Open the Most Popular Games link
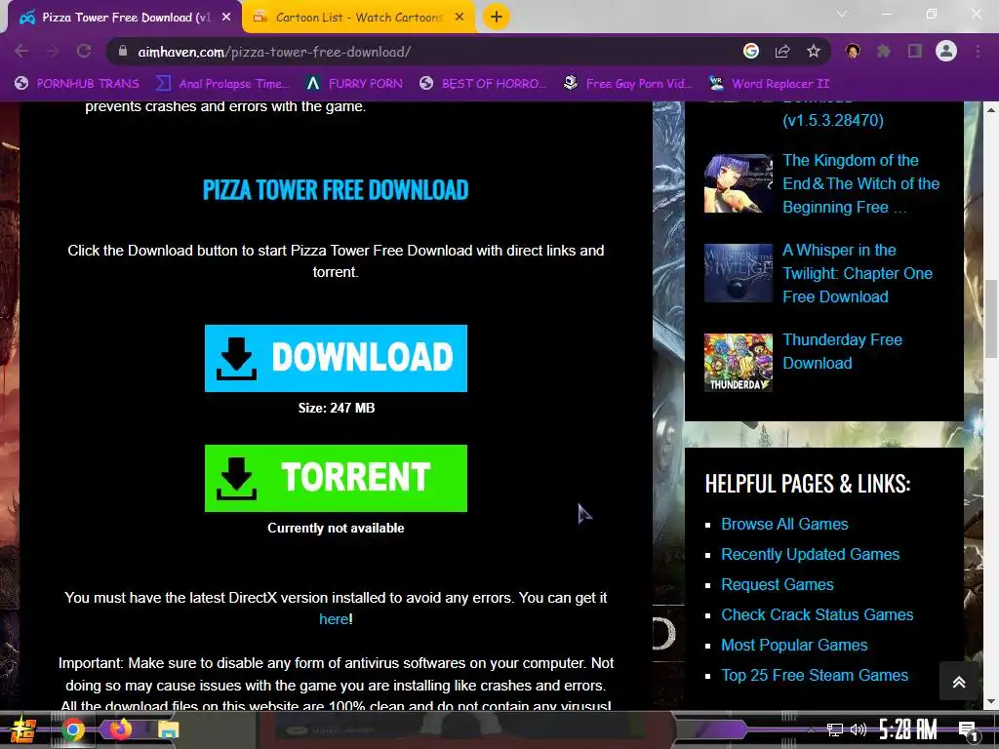The height and width of the screenshot is (749, 999). point(794,646)
